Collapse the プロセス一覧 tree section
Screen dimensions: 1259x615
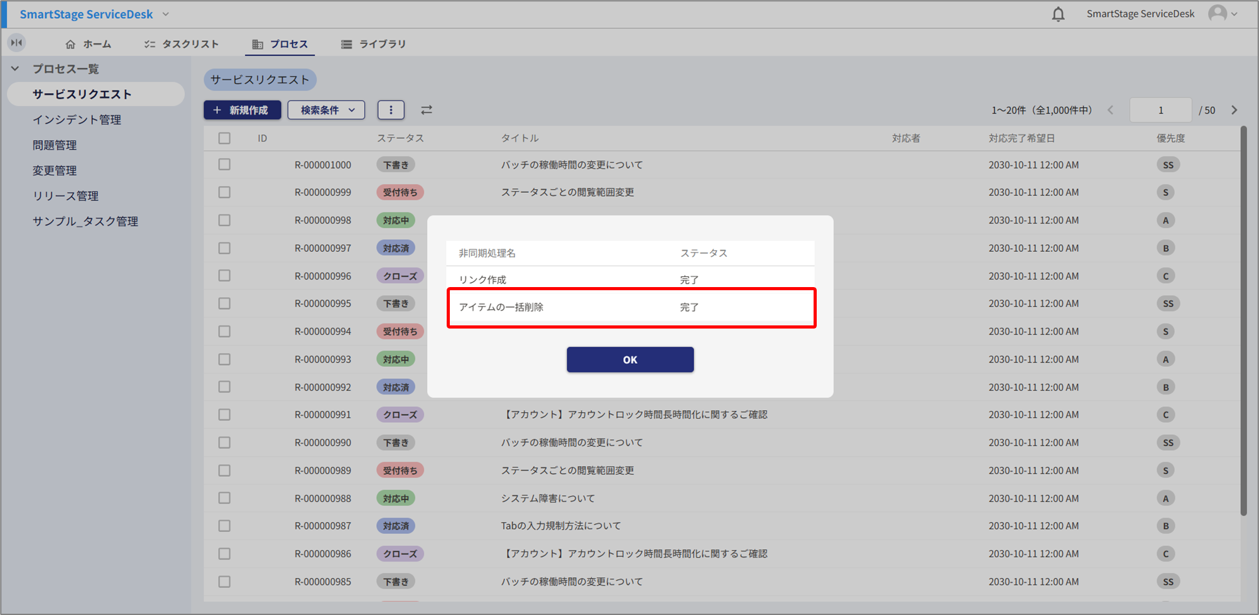[15, 68]
